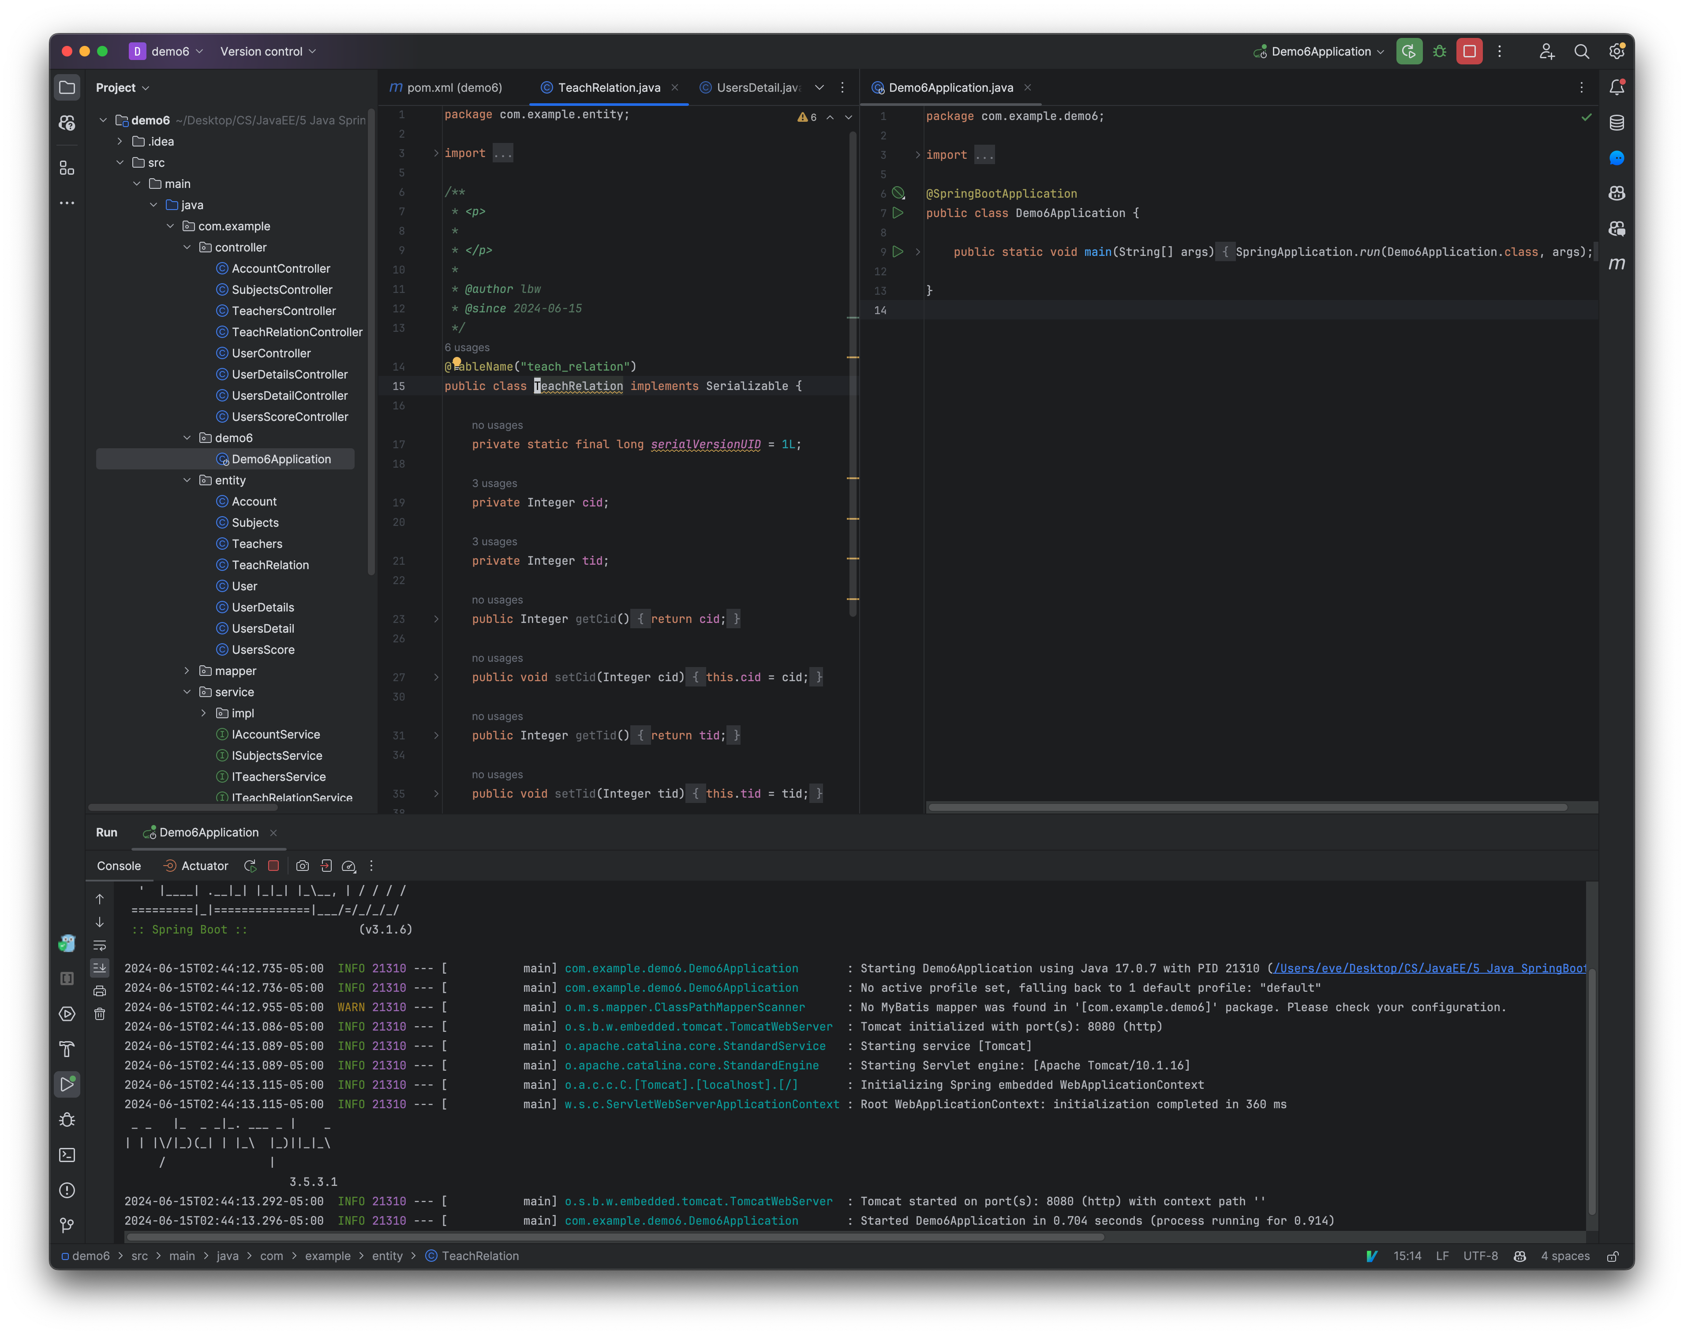This screenshot has width=1684, height=1335.
Task: Open the Debug tool window bug icon
Action: pyautogui.click(x=67, y=1119)
